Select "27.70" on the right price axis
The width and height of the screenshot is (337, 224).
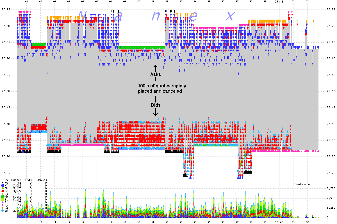[x=331, y=26]
